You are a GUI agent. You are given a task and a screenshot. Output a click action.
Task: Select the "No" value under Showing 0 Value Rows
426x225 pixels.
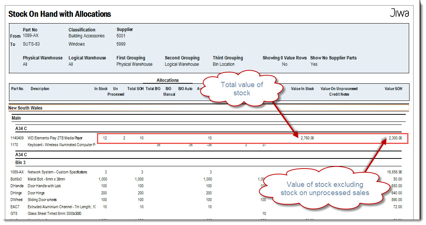284,64
